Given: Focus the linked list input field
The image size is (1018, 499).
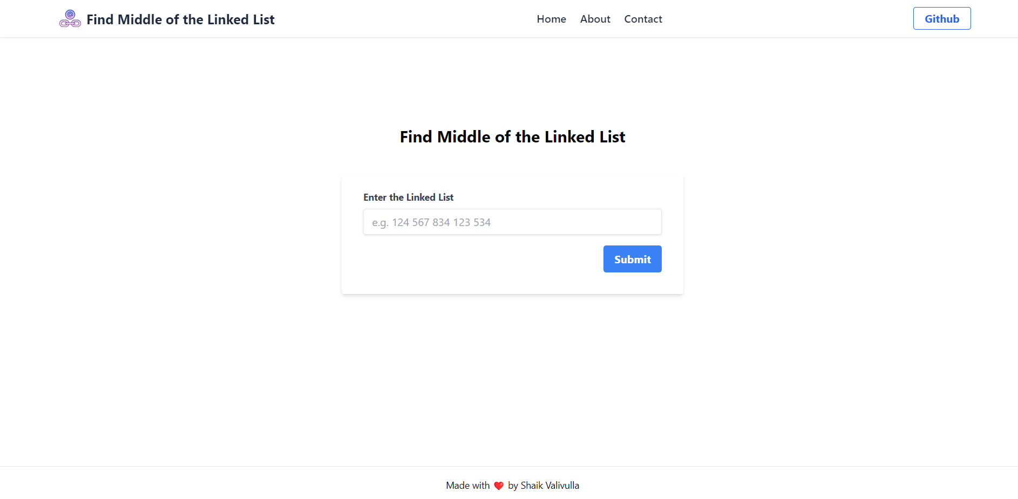Looking at the screenshot, I should coord(512,222).
